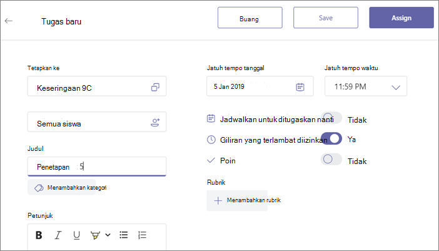This screenshot has height=251, width=439.
Task: Toggle the Poin switch
Action: pyautogui.click(x=331, y=159)
